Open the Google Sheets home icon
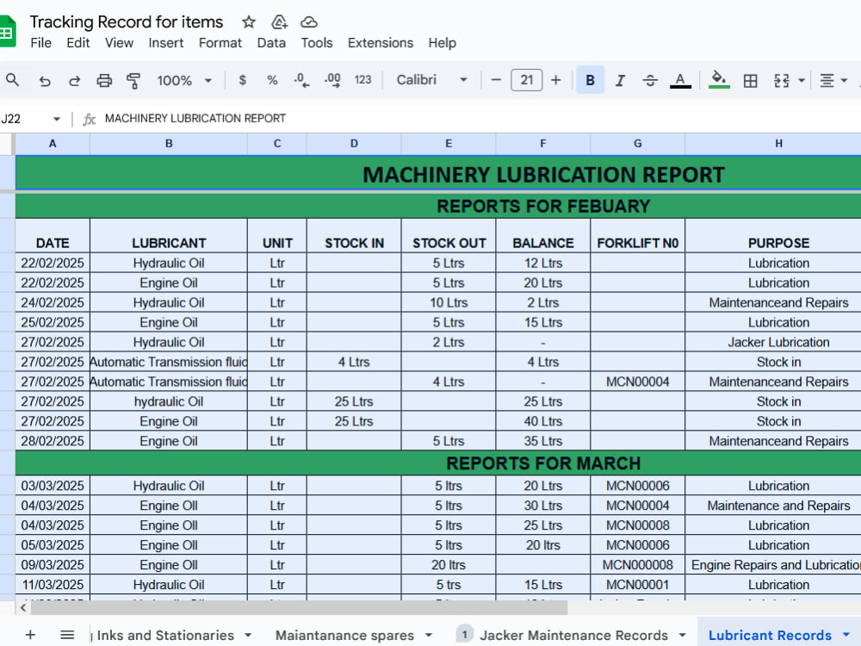 pos(7,32)
